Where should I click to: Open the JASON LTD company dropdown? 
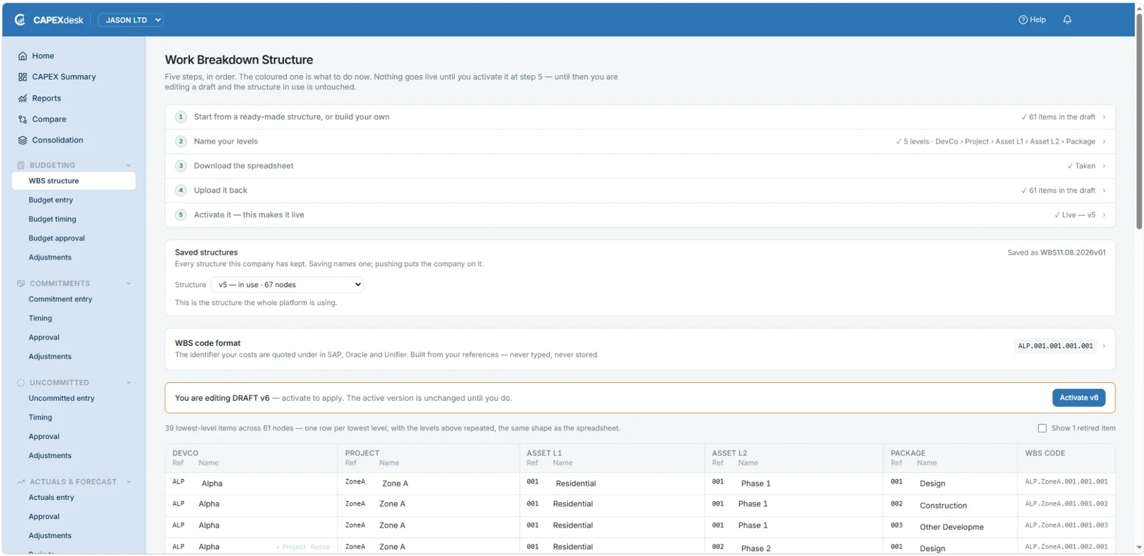[131, 20]
